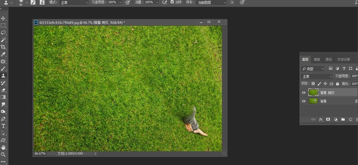Screen dimensions: 358x165
Task: Expand the 样本 当前图层 dropdown
Action: click(x=211, y=3)
